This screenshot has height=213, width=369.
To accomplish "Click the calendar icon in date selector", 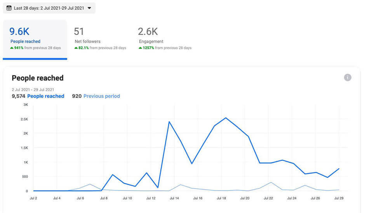I will (x=9, y=8).
